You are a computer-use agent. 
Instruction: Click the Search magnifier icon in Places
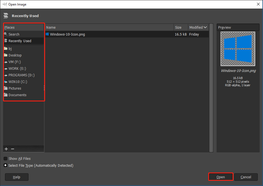[x=6, y=34]
